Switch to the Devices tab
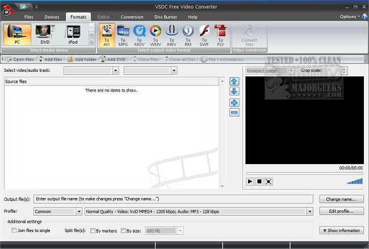The image size is (369, 249). tap(52, 17)
